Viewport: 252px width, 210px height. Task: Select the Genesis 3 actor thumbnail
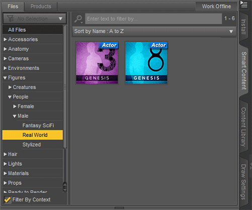coord(97,63)
